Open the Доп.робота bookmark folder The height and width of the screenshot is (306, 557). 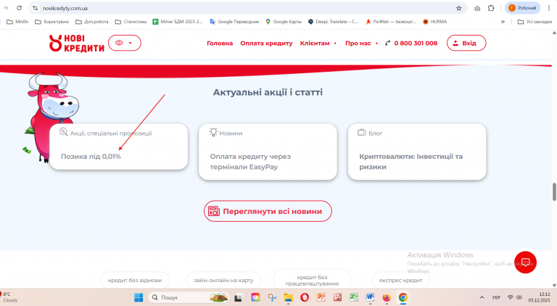[x=92, y=22]
